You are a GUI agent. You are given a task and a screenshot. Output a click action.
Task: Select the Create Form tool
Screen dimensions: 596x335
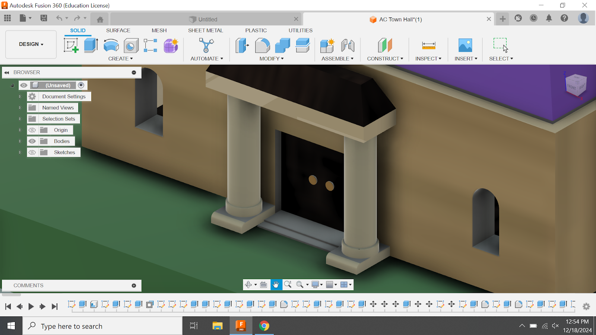(171, 45)
